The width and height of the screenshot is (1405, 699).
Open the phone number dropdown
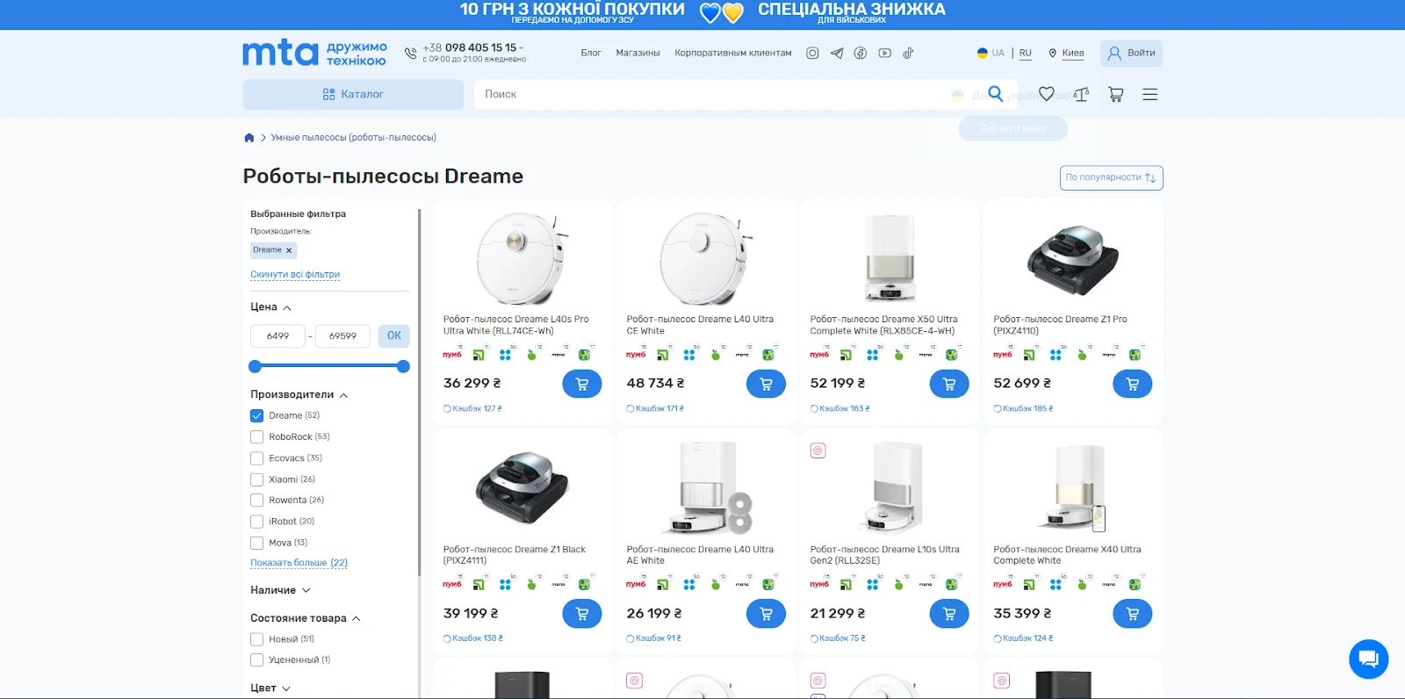pos(472,47)
